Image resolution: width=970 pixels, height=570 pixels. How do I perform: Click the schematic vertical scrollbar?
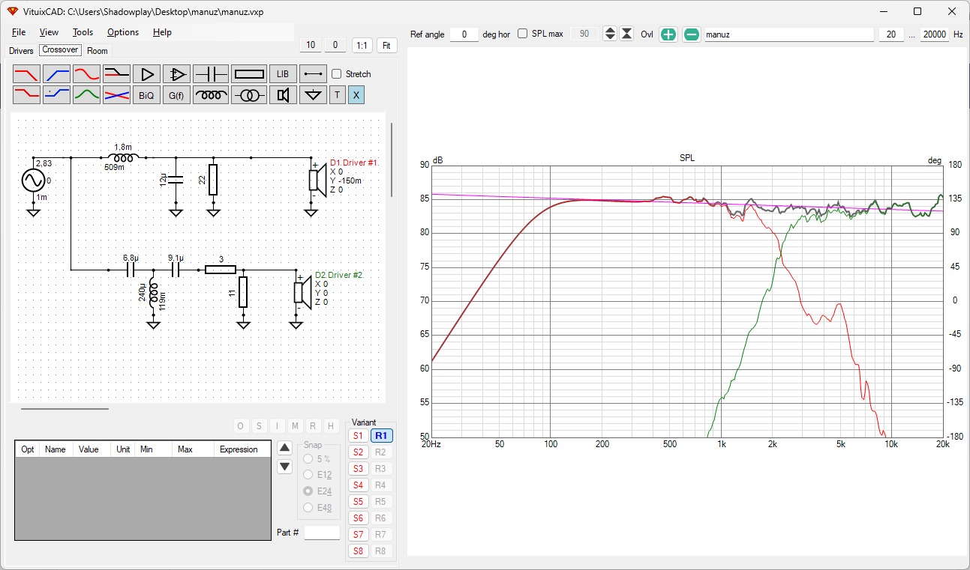point(391,159)
